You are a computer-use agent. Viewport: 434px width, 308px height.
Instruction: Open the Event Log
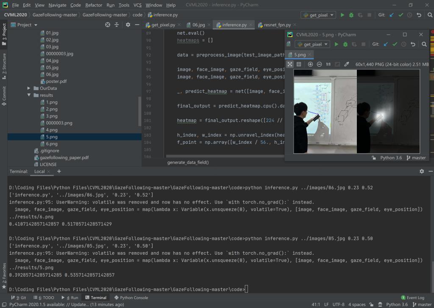pyautogui.click(x=412, y=297)
